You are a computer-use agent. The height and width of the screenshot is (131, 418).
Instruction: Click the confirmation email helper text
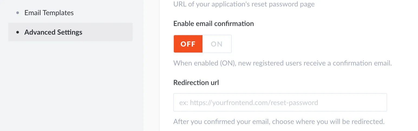pos(282,63)
